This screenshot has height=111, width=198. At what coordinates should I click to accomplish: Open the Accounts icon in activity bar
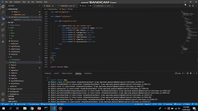[3, 94]
